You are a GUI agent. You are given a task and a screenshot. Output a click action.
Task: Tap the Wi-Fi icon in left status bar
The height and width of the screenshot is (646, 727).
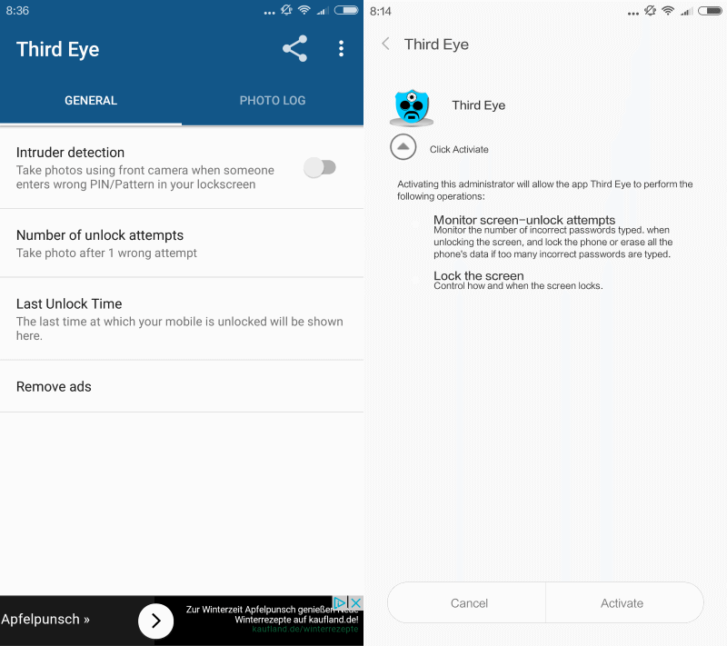(x=304, y=10)
